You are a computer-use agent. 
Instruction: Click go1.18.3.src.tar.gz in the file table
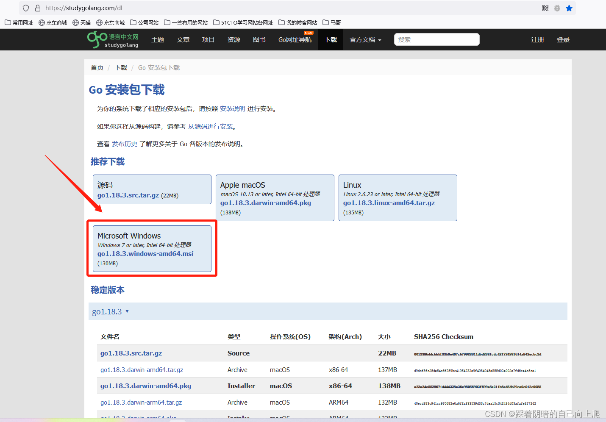pos(131,353)
